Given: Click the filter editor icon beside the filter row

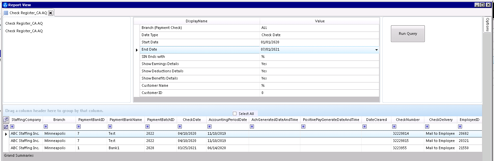Looking at the screenshot, I should 6,126.
